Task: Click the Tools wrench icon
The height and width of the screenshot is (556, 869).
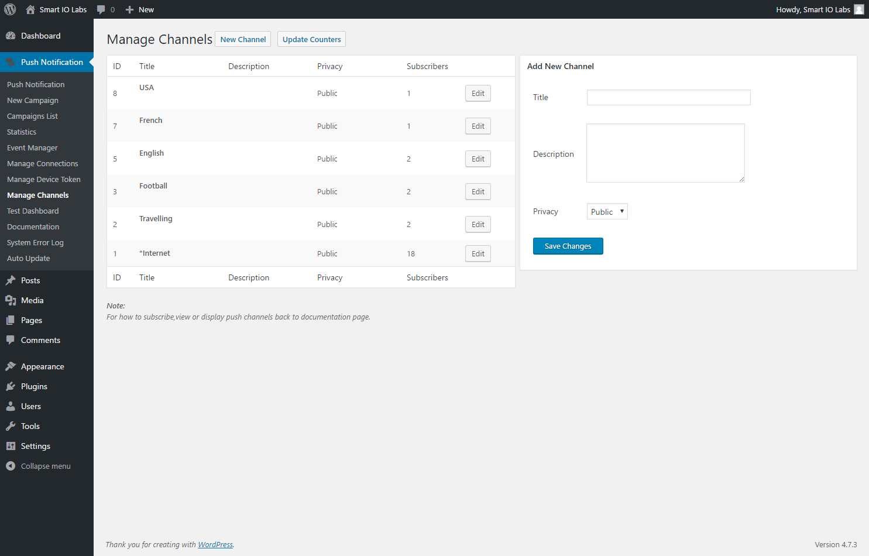Action: coord(11,426)
